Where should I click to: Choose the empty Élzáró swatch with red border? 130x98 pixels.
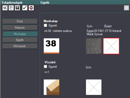111,46
